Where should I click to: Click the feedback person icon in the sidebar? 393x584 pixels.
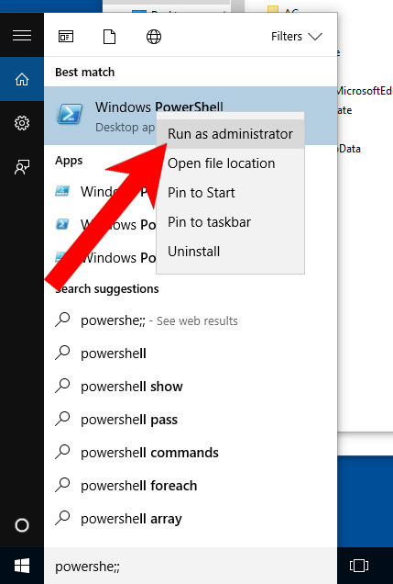coord(22,167)
